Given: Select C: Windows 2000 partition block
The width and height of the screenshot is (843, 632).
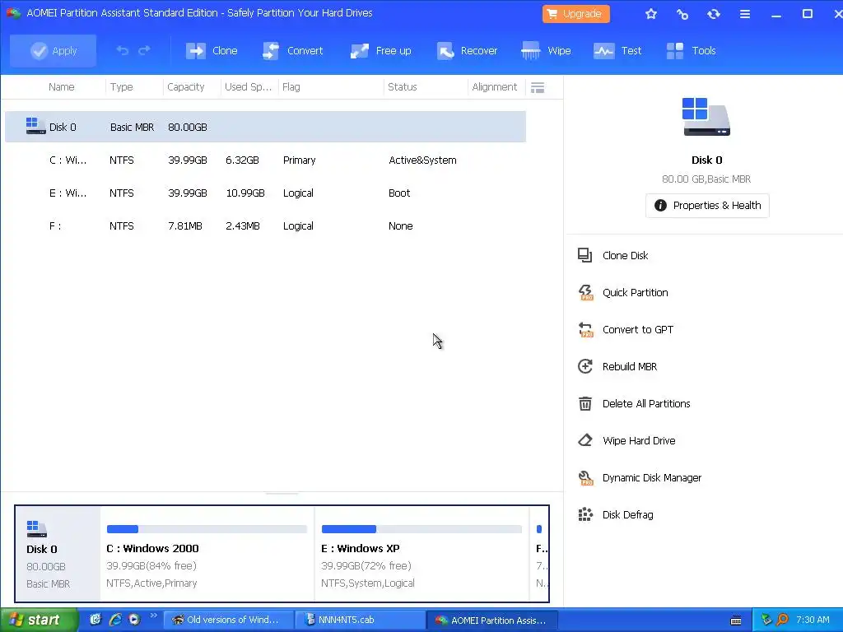Looking at the screenshot, I should pos(207,554).
